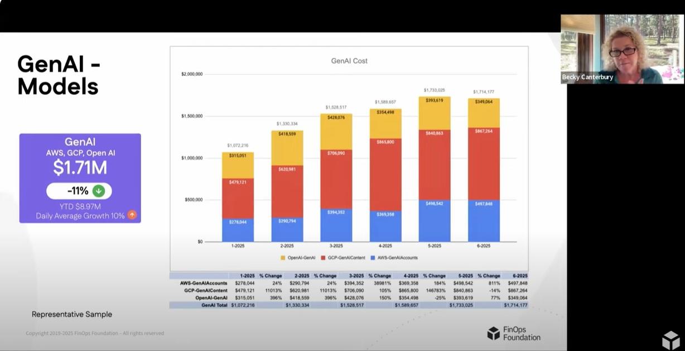Click the "2-2025" column header in the table

pos(302,276)
